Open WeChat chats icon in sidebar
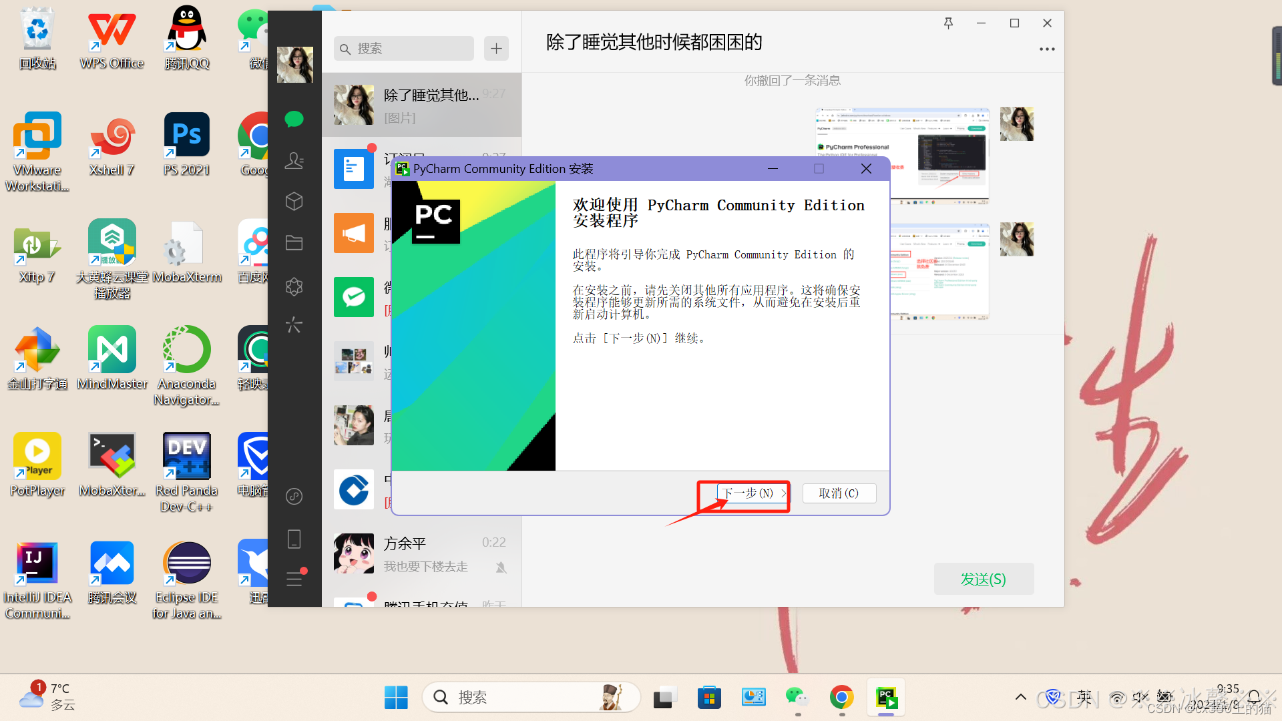This screenshot has width=1282, height=721. pyautogui.click(x=294, y=119)
